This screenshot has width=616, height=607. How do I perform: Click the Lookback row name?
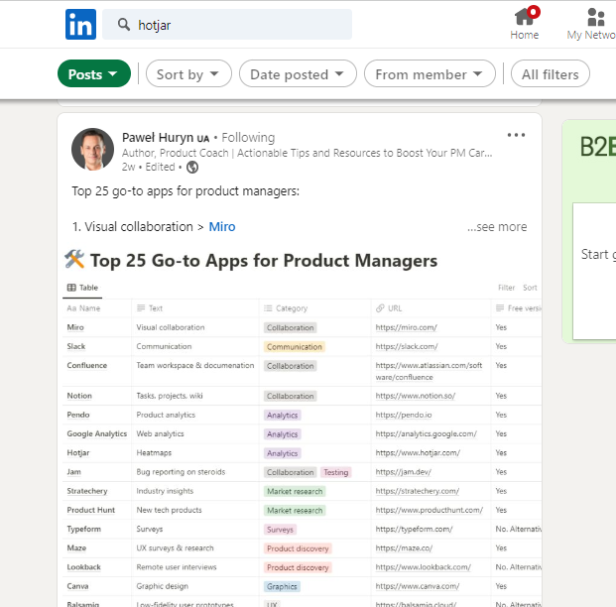(83, 567)
